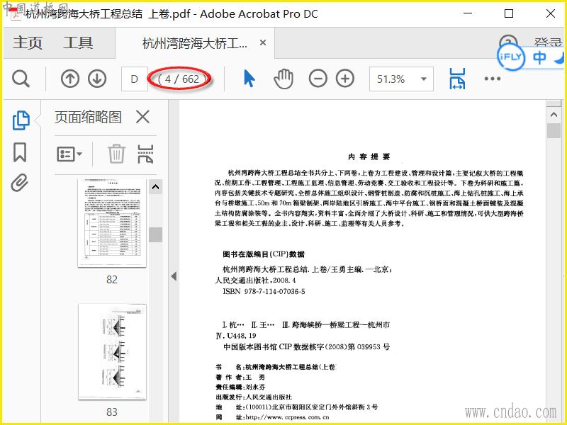Toggle 中 Chinese input mode
The width and height of the screenshot is (567, 425).
coord(539,57)
